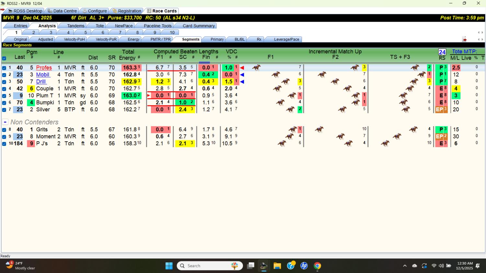The image size is (486, 273).
Task: Open the Drill horse link
Action: pyautogui.click(x=41, y=82)
